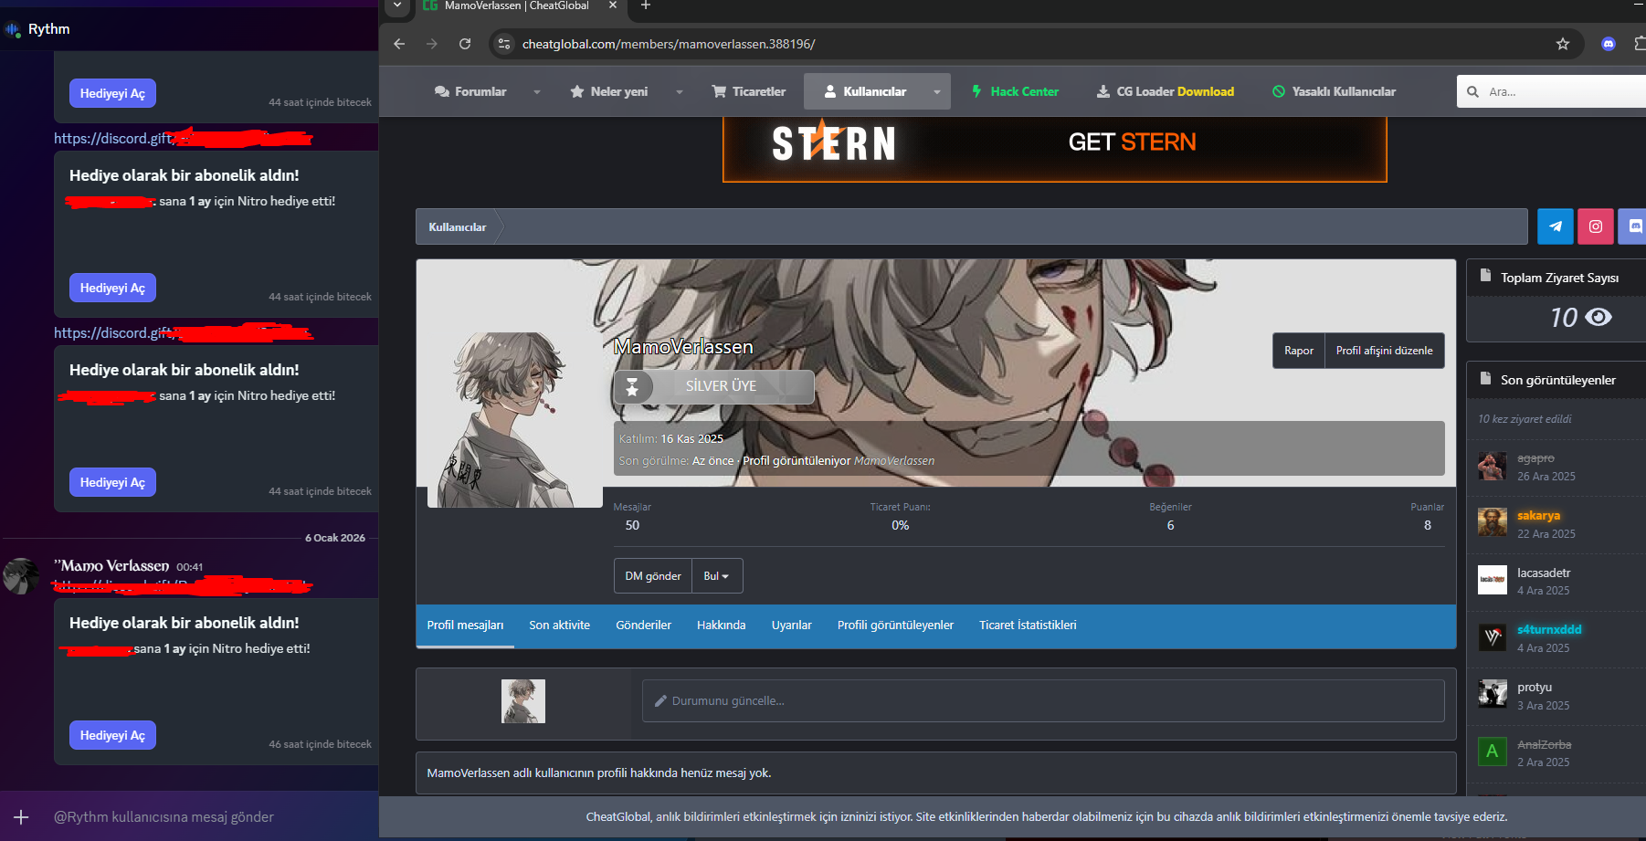Open agapro's avatar in recent viewers
Screen dimensions: 1646x841
pos(1493,467)
